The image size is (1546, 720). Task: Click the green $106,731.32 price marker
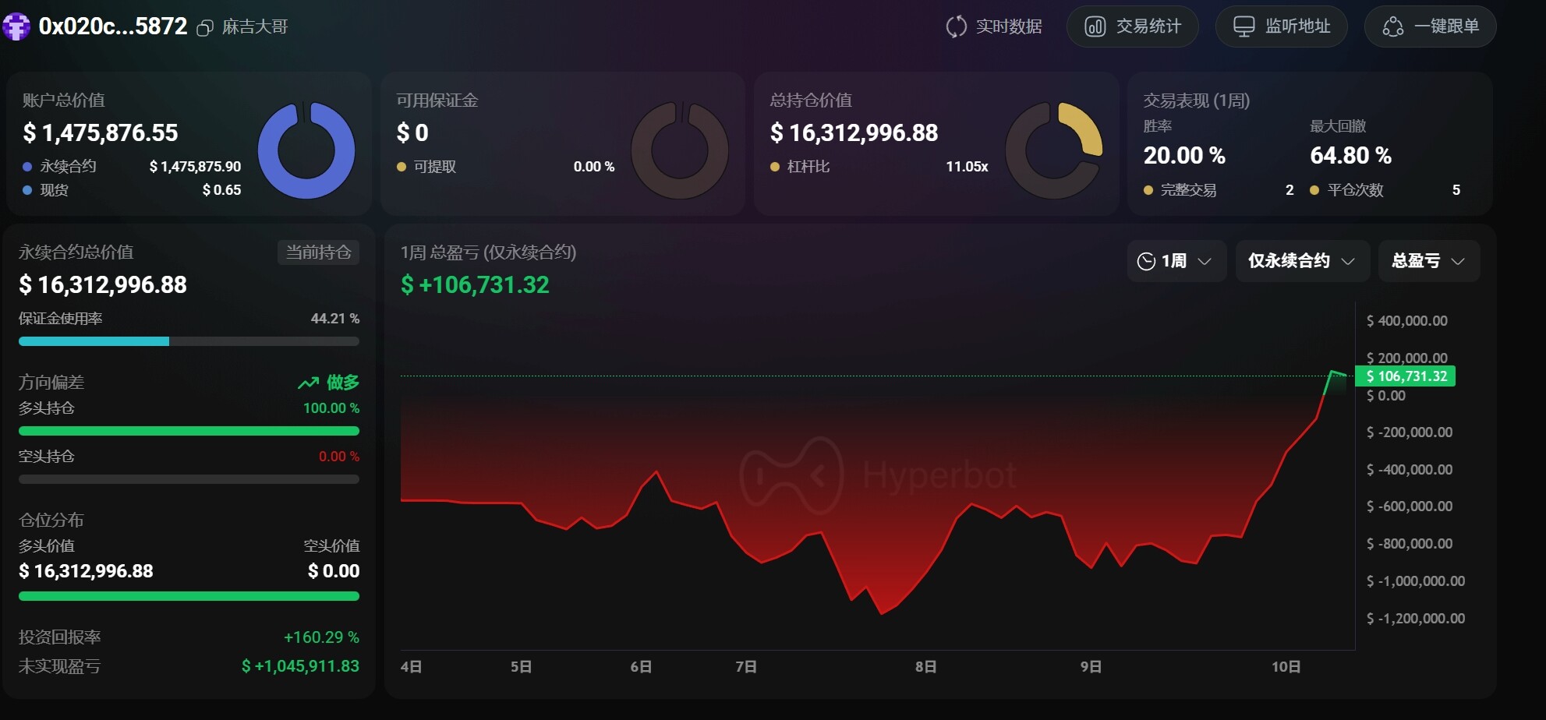coord(1405,376)
